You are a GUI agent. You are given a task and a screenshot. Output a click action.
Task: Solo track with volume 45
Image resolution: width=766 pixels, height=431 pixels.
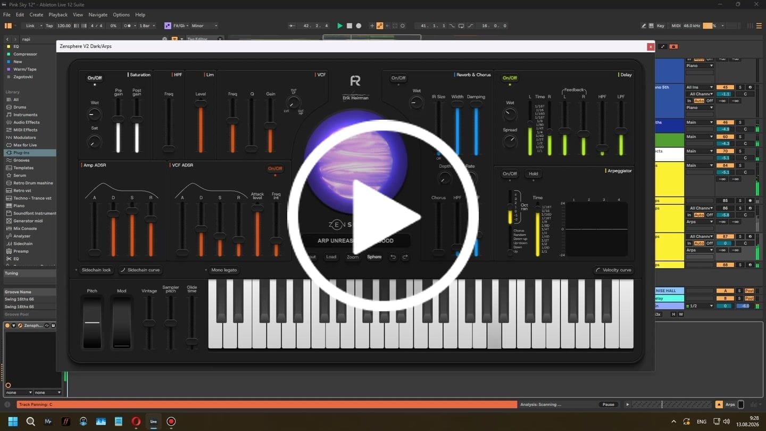click(739, 87)
